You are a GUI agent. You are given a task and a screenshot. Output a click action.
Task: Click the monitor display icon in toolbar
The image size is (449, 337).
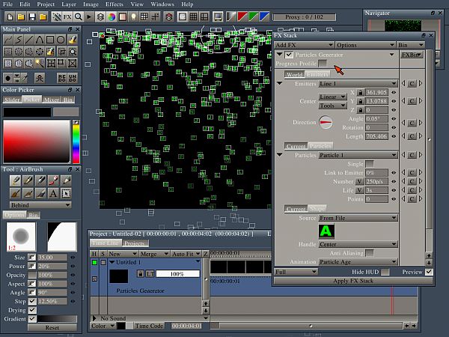[x=218, y=17]
